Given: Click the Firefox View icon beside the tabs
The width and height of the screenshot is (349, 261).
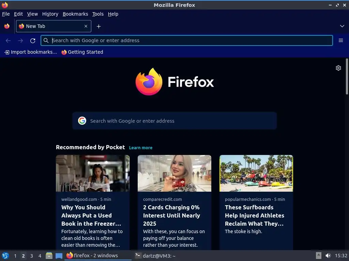Looking at the screenshot, I should (7, 26).
